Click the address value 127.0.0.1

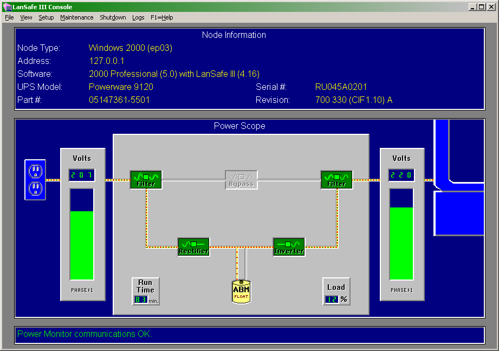[107, 61]
